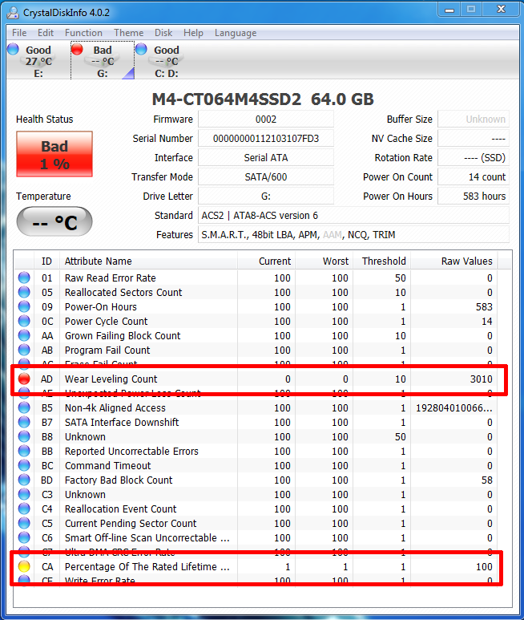
Task: Open the Function menu
Action: tap(83, 33)
